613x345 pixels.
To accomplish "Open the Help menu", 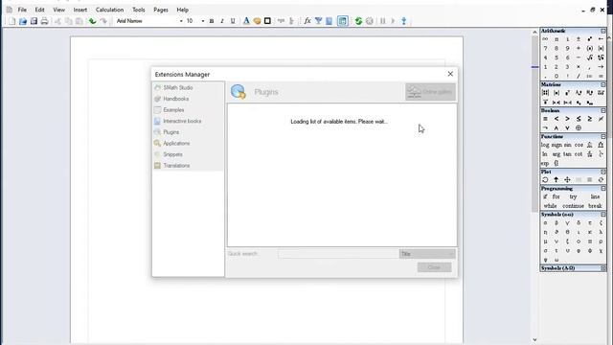I will 182,10.
